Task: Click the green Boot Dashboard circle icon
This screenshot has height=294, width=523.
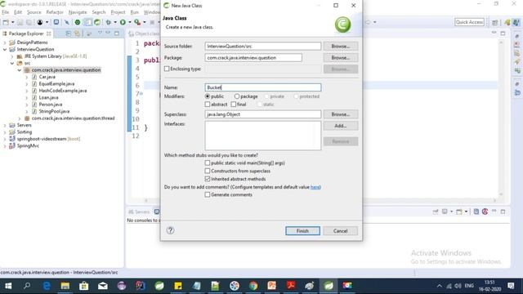Action: tap(78, 22)
